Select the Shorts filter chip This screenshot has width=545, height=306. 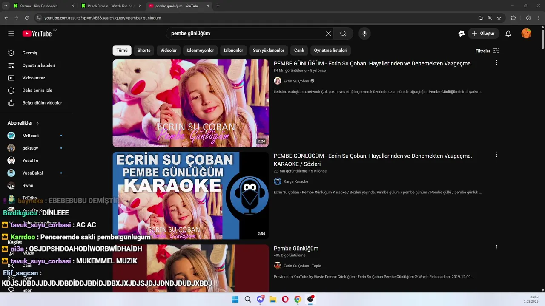point(144,51)
